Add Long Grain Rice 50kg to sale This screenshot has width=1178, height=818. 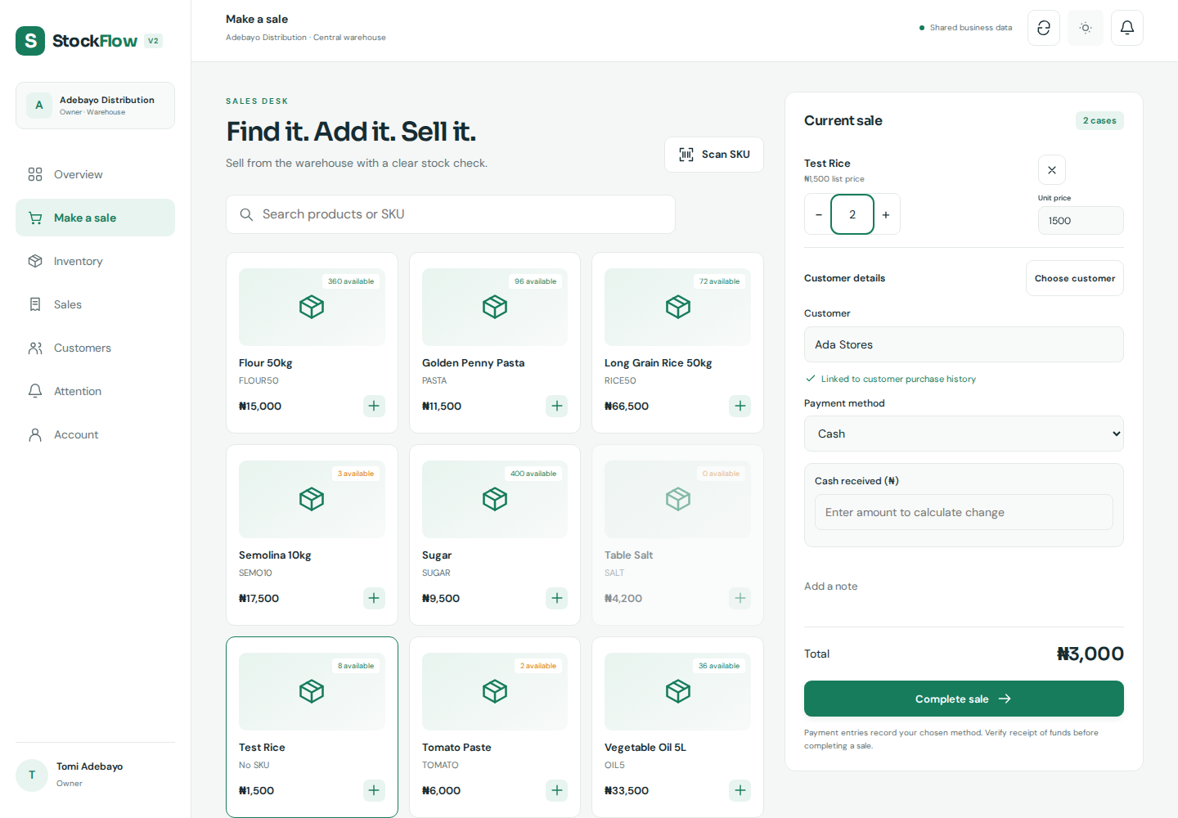tap(740, 406)
